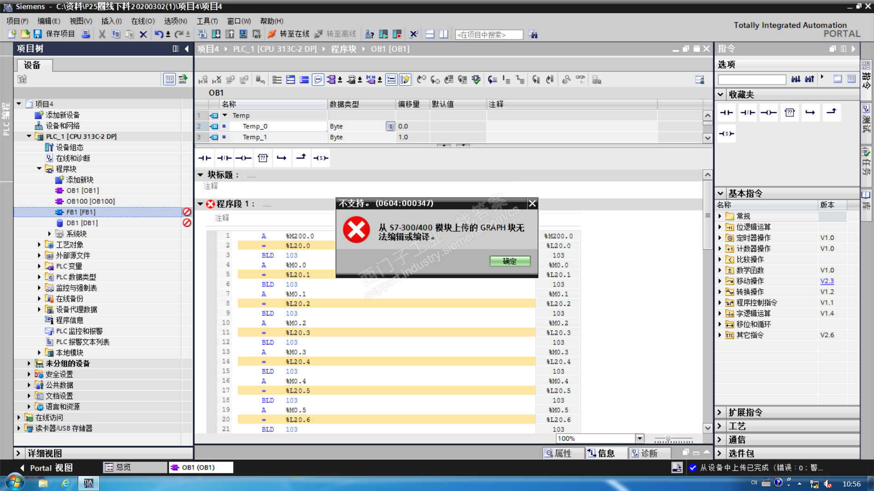Viewport: 874px width, 491px height.
Task: Expand the 定时器操作 instruction folder
Action: 720,238
